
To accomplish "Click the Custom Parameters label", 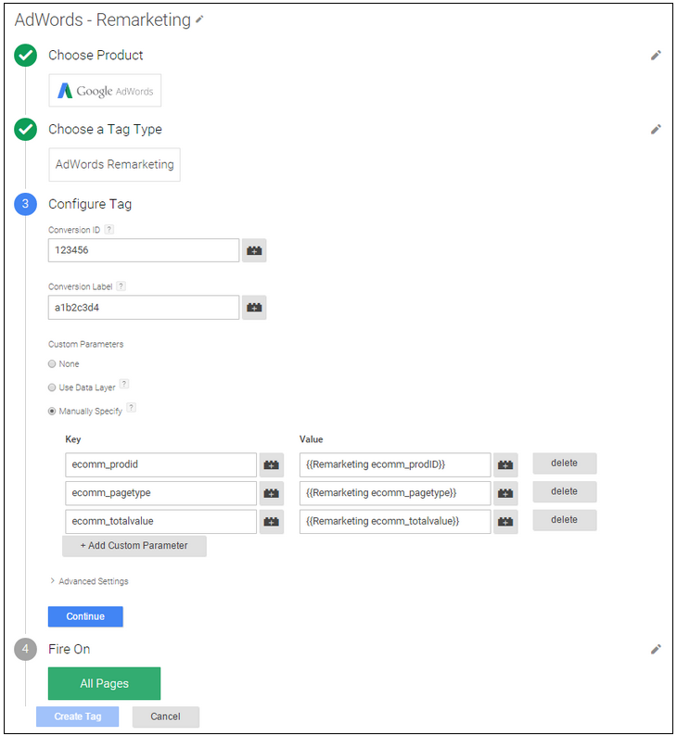I will [x=86, y=344].
